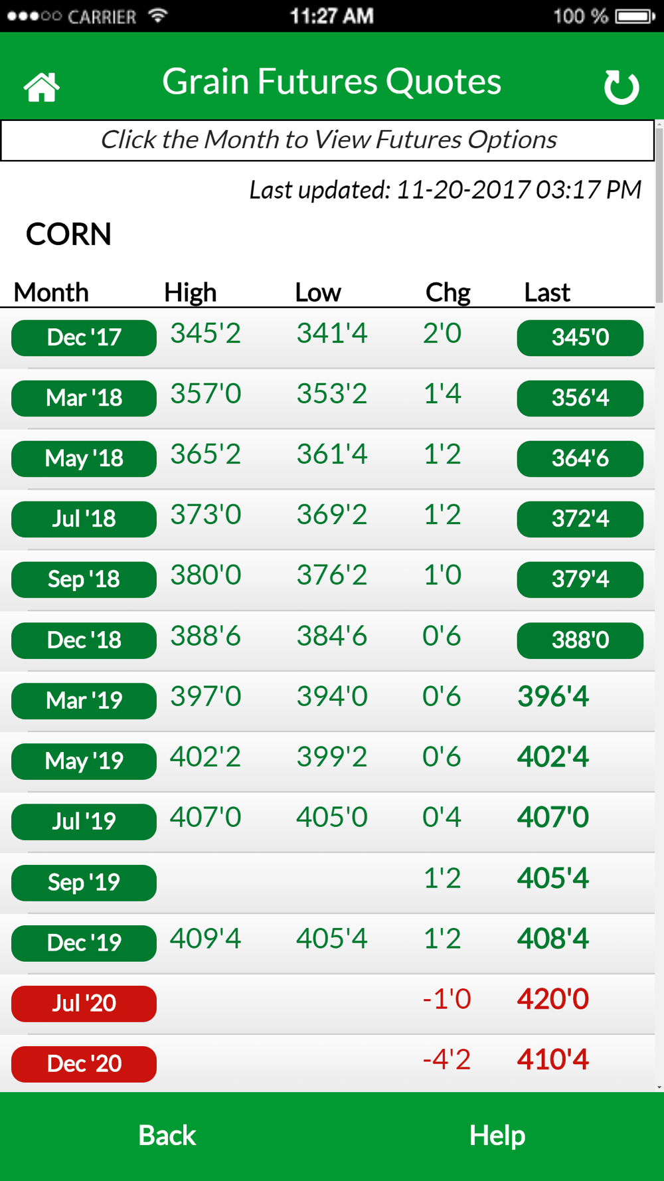Select the red Jul '20 button
Image resolution: width=664 pixels, height=1181 pixels.
tap(84, 1004)
